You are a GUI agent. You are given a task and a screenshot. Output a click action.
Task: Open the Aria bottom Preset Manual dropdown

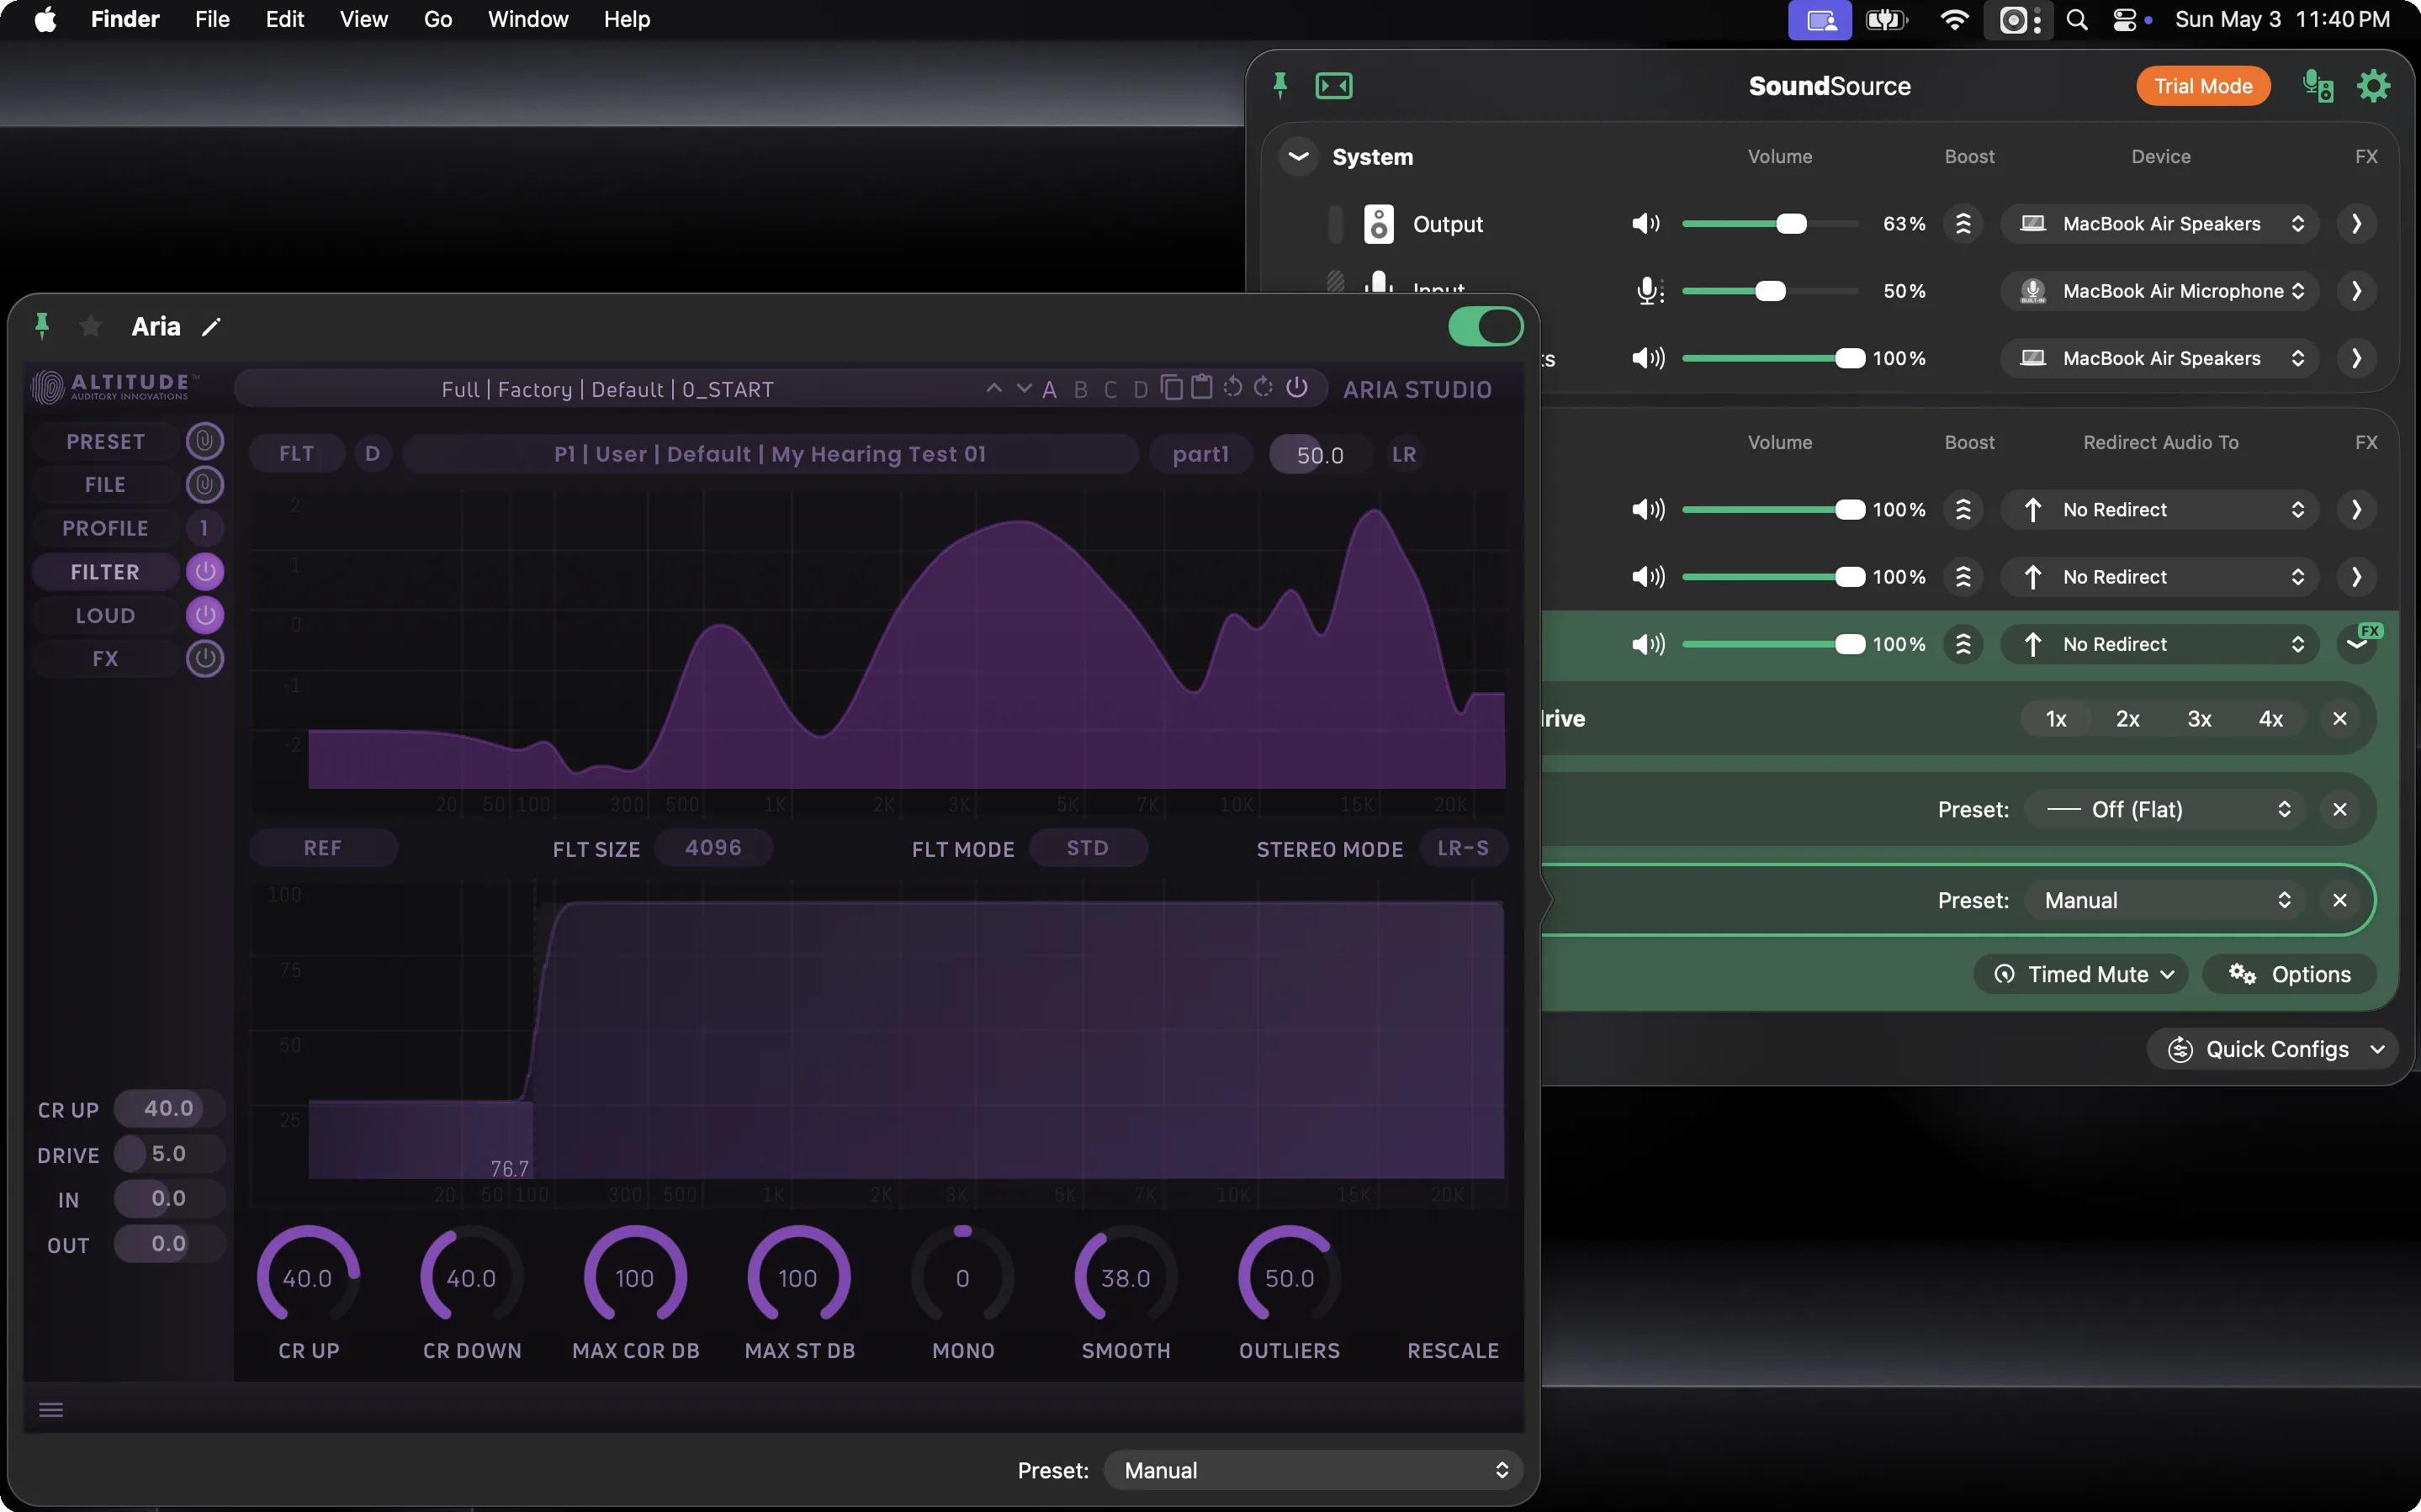(x=1313, y=1470)
